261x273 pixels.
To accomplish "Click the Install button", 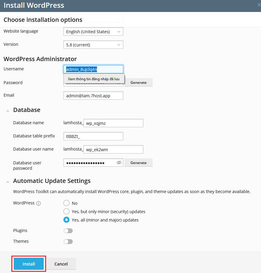I will click(x=29, y=264).
